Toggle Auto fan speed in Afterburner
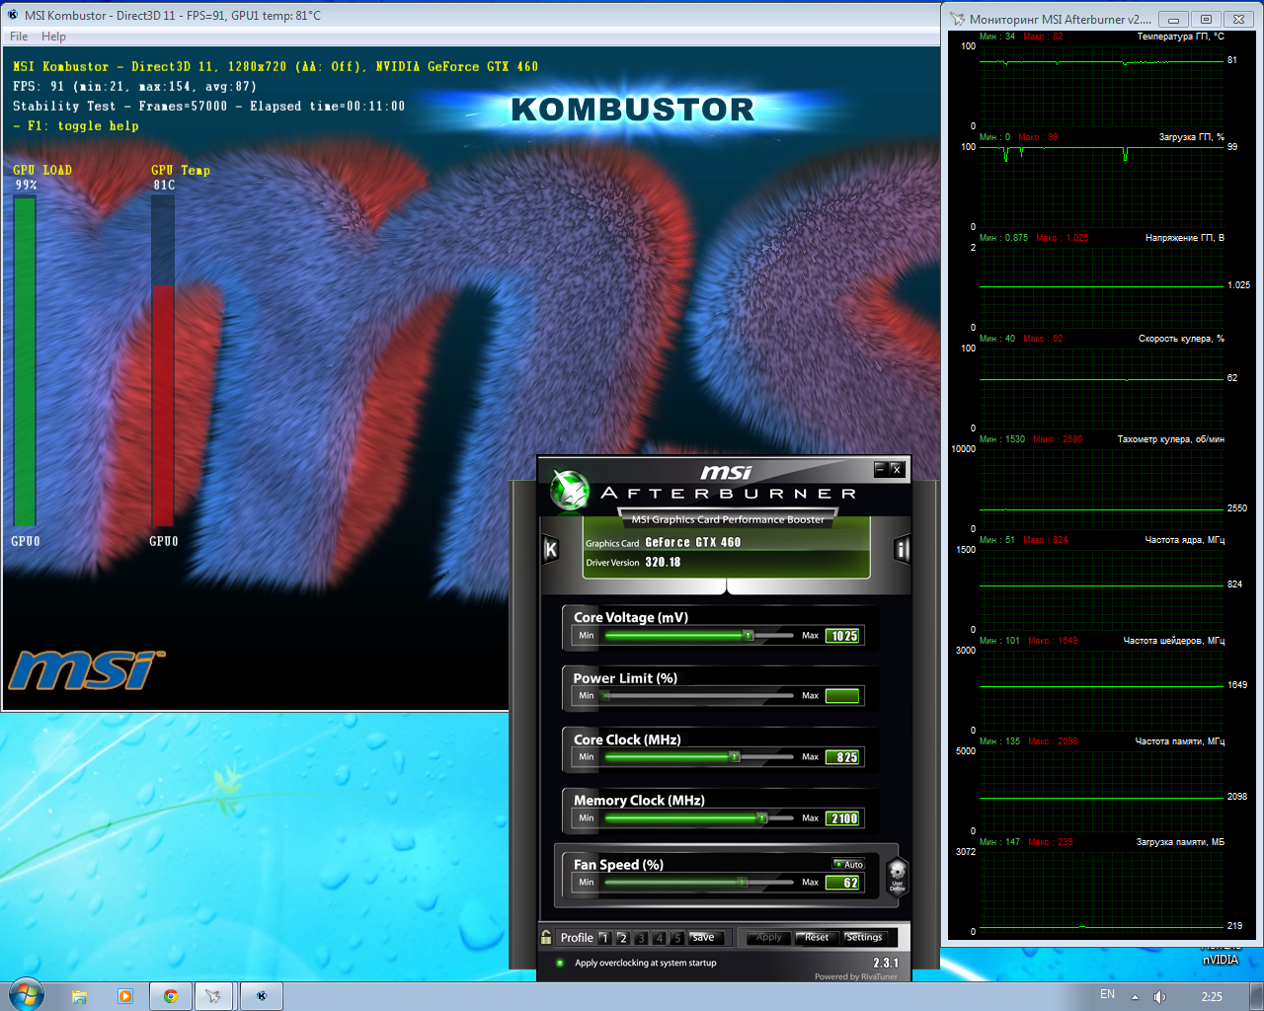Viewport: 1264px width, 1011px height. pyautogui.click(x=848, y=864)
